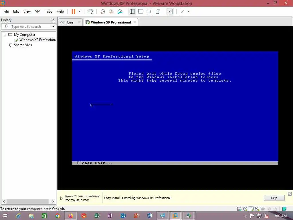Click the stretch guest display icon
293x220 pixels.
click(x=183, y=11)
